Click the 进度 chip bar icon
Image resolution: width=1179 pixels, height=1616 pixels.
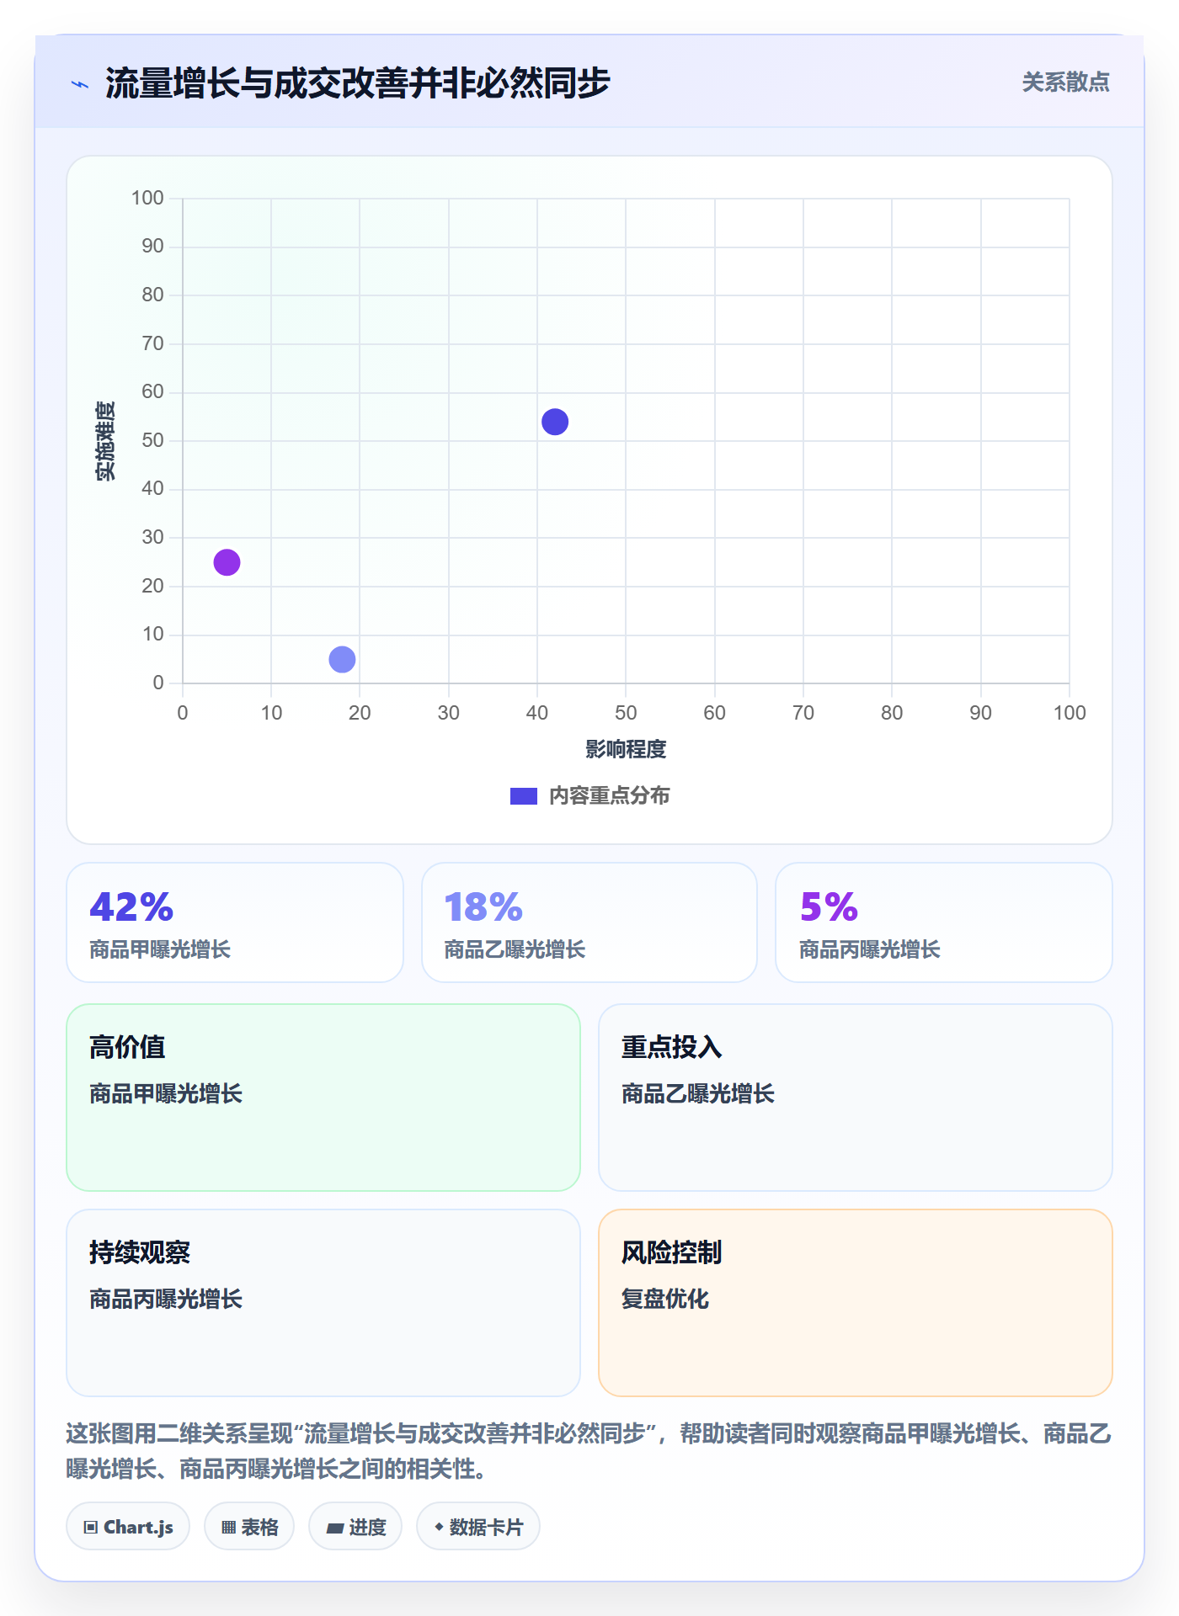coord(335,1528)
